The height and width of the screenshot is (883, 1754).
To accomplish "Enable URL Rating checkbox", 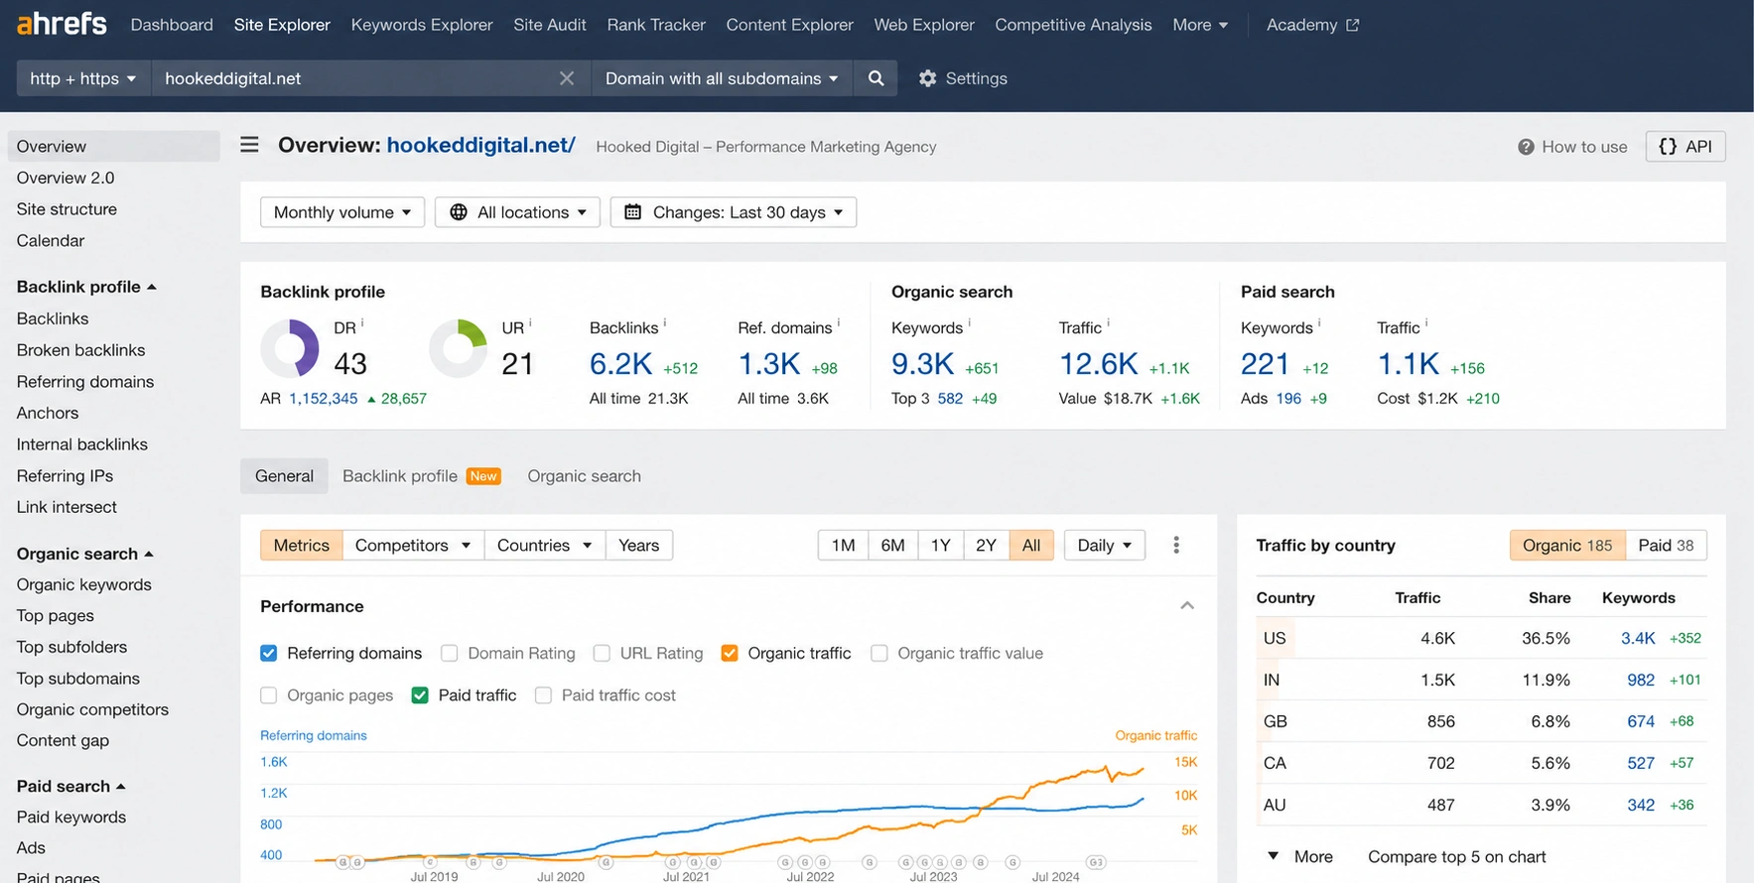I will pyautogui.click(x=602, y=653).
